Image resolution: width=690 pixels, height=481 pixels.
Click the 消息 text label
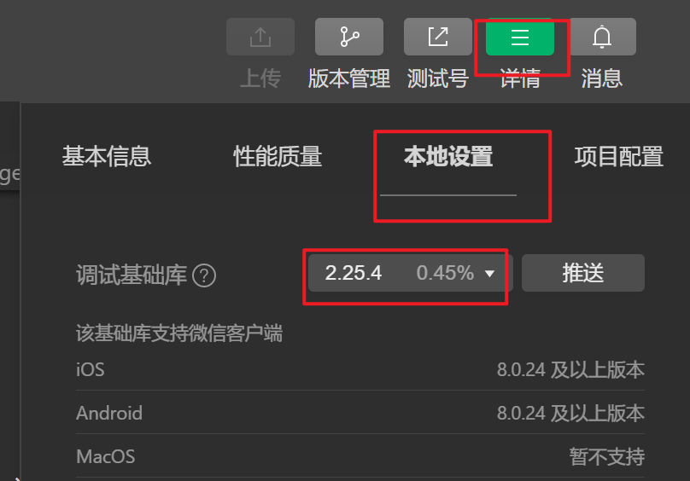coord(602,78)
